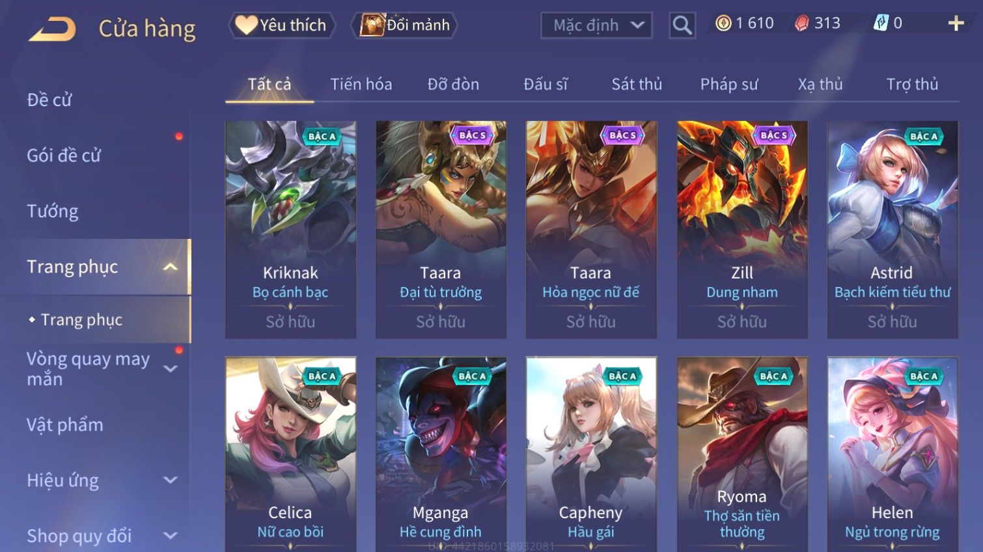Select the Pháp sư filter tab
The width and height of the screenshot is (983, 552).
[x=728, y=85]
